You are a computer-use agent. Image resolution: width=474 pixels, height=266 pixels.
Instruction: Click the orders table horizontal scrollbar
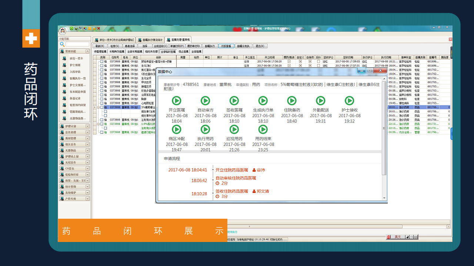[x=338, y=226]
